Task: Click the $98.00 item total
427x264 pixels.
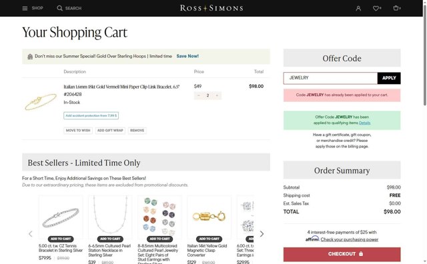Action: point(256,86)
